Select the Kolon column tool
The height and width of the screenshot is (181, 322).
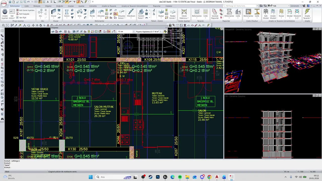pyautogui.click(x=67, y=14)
